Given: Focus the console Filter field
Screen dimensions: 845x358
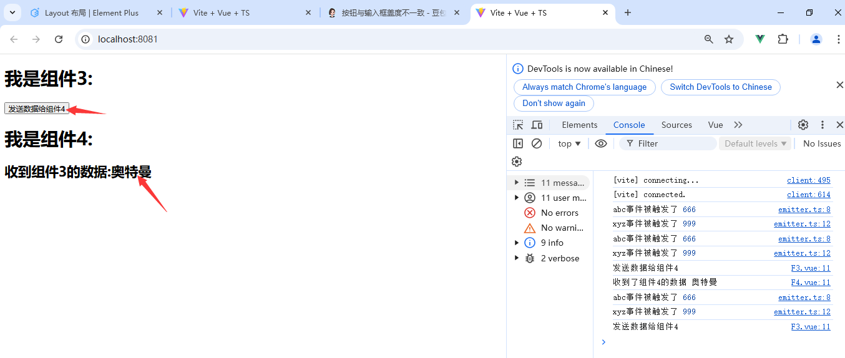Looking at the screenshot, I should point(668,143).
